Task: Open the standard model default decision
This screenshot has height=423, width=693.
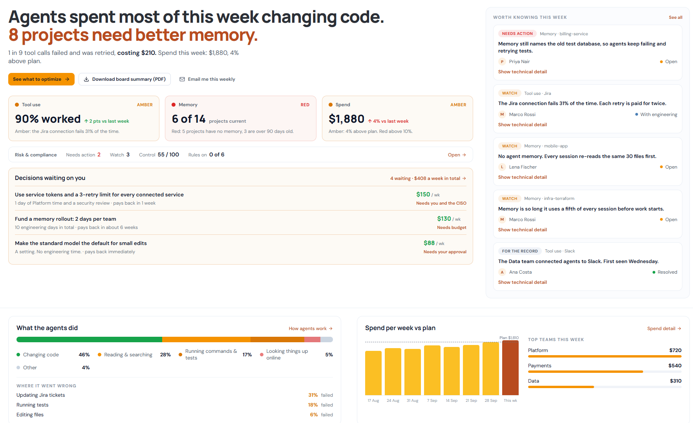Action: coord(241,247)
